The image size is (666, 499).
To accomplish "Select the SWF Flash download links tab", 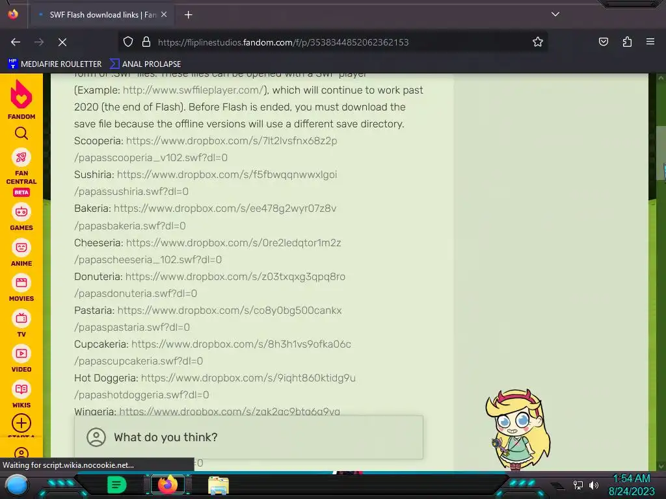I will click(x=102, y=15).
